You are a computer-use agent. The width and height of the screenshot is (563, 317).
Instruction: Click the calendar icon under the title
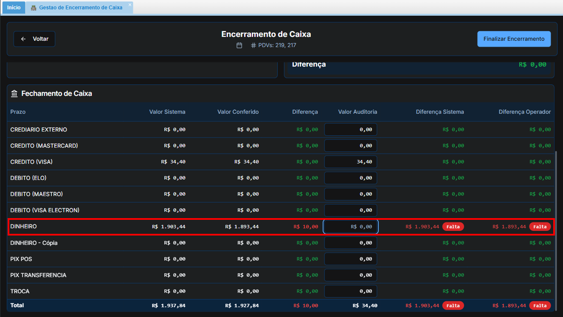239,45
